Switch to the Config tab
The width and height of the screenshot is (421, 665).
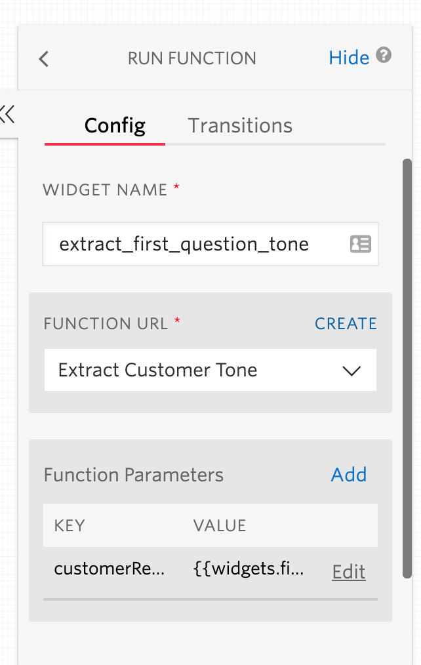(x=115, y=125)
